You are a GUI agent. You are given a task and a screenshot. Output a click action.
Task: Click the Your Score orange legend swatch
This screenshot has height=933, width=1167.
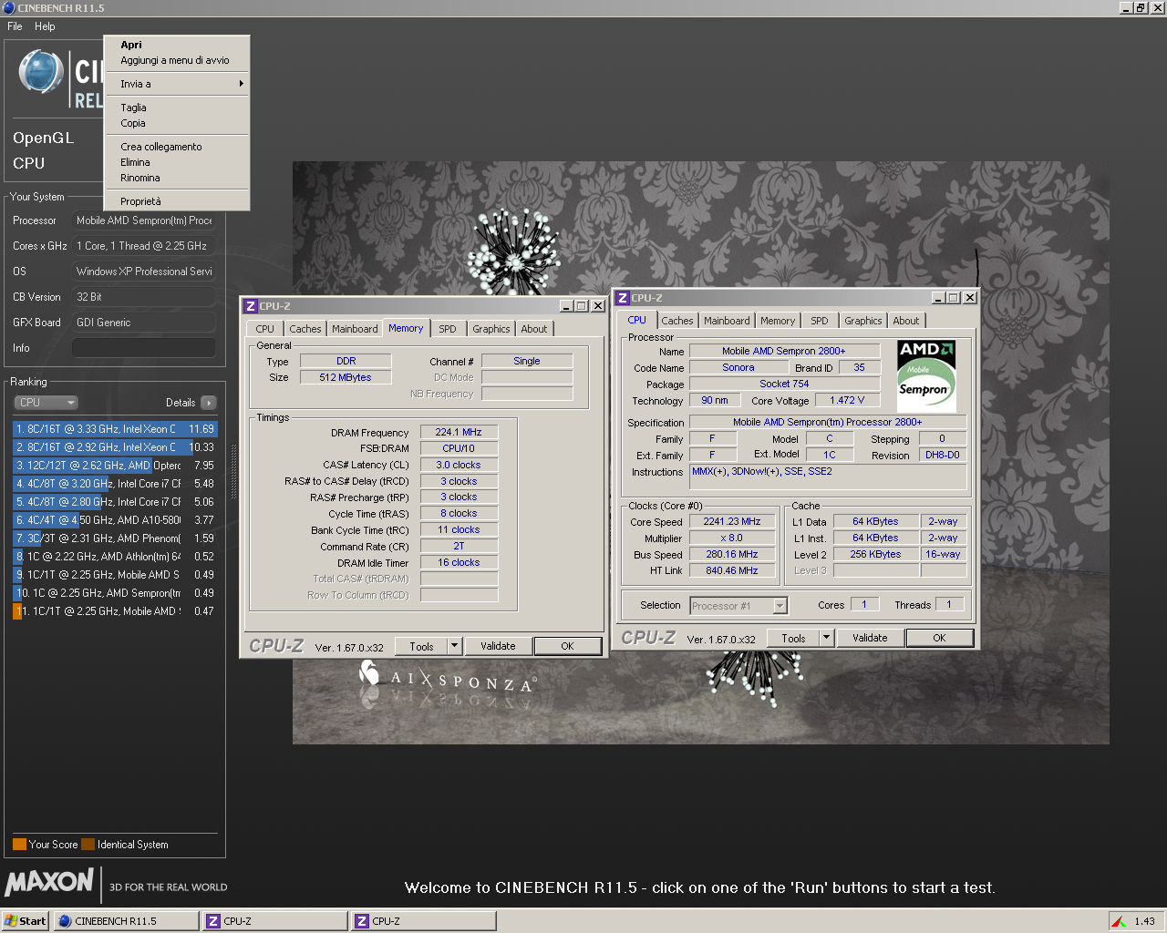tap(19, 844)
